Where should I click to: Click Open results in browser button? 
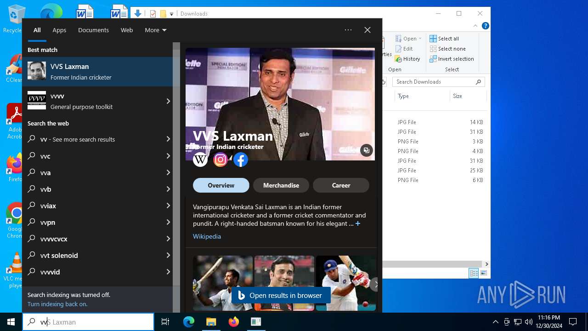coord(281,296)
